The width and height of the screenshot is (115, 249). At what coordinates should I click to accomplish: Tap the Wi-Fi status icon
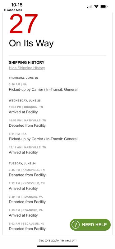(96, 7)
